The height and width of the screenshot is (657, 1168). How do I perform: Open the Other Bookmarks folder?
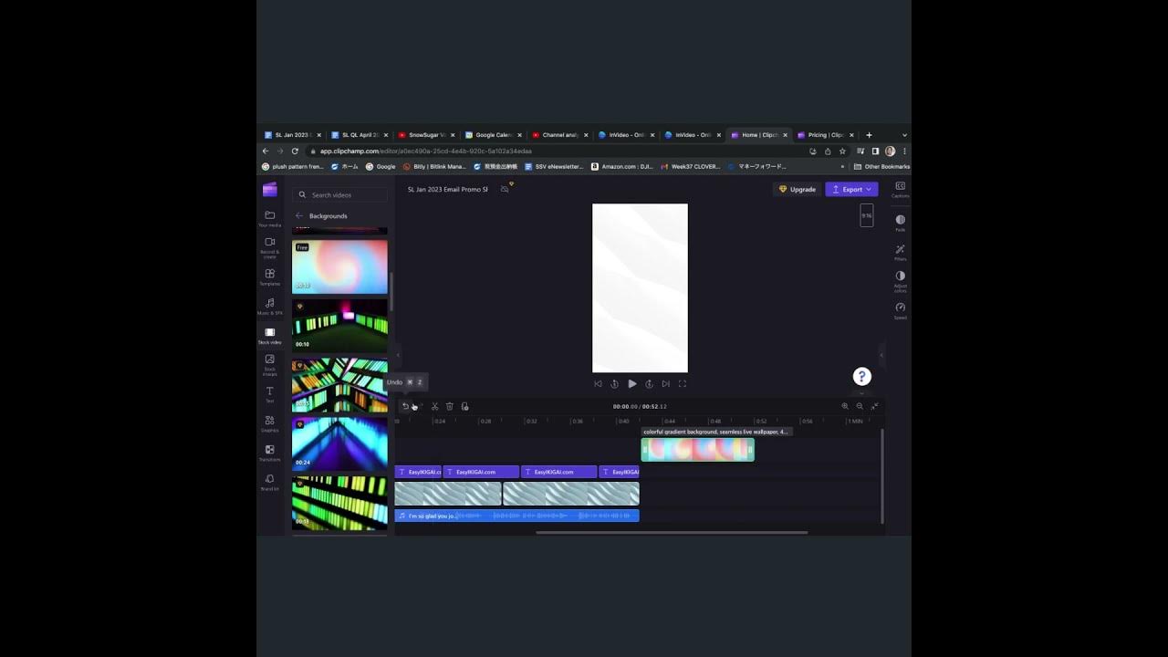coord(881,167)
